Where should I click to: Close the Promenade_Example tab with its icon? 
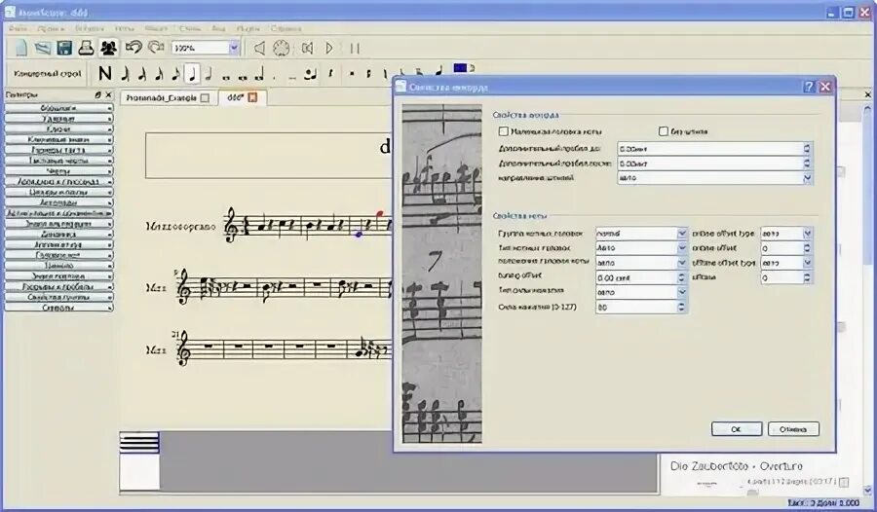pos(205,97)
